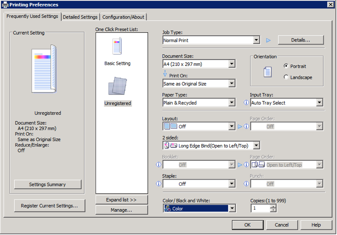
Task: Click the Help button
Action: (316, 225)
